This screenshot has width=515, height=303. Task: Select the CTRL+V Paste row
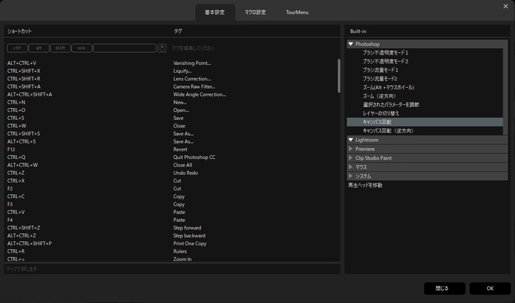(x=171, y=212)
